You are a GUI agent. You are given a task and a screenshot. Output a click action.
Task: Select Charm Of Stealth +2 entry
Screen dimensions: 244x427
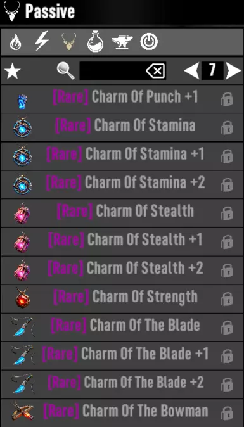tap(122, 270)
